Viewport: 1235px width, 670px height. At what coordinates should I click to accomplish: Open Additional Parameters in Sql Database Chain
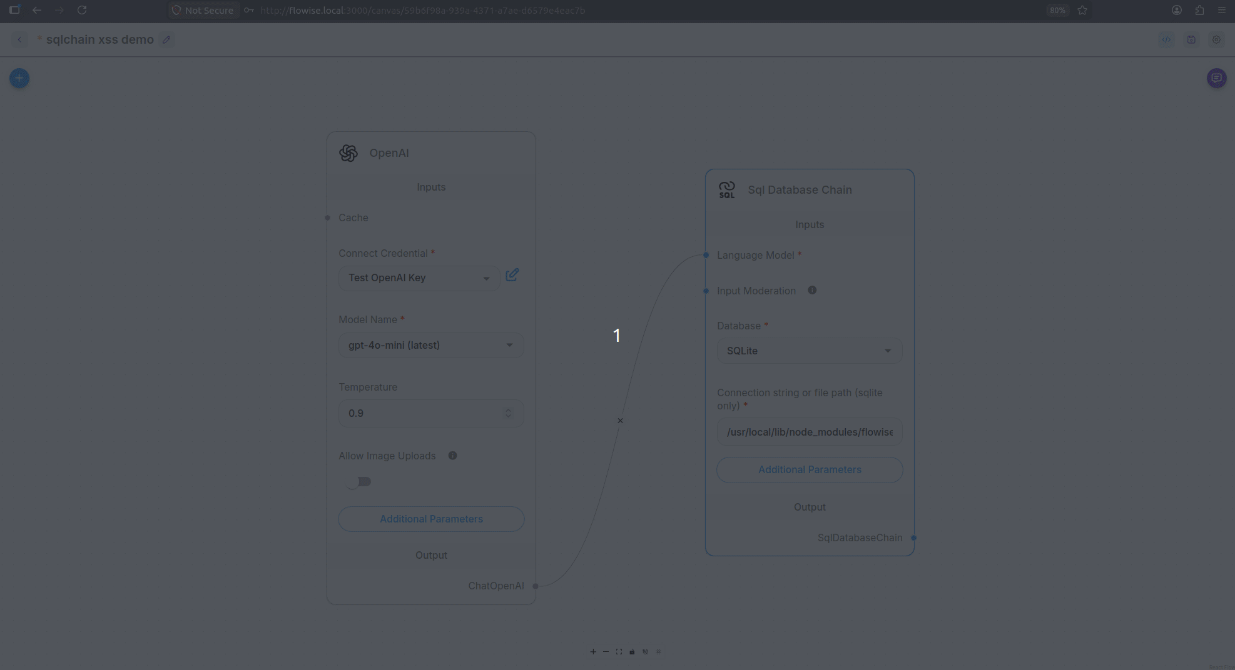click(810, 469)
